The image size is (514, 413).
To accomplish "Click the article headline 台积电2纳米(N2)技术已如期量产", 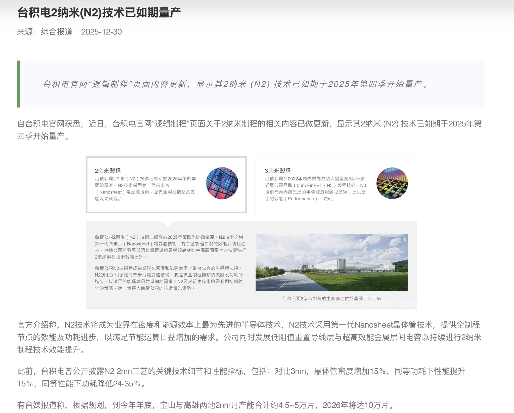I will pos(99,13).
